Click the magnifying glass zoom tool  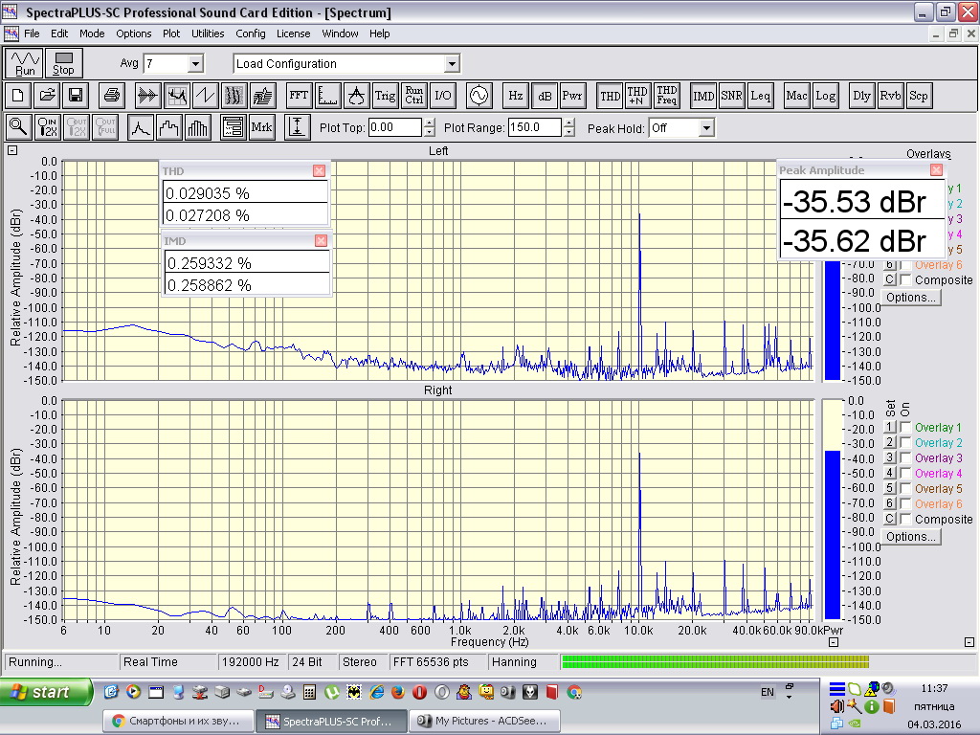[18, 126]
